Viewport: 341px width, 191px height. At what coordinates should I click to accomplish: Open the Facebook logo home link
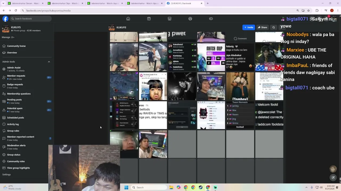(5, 19)
